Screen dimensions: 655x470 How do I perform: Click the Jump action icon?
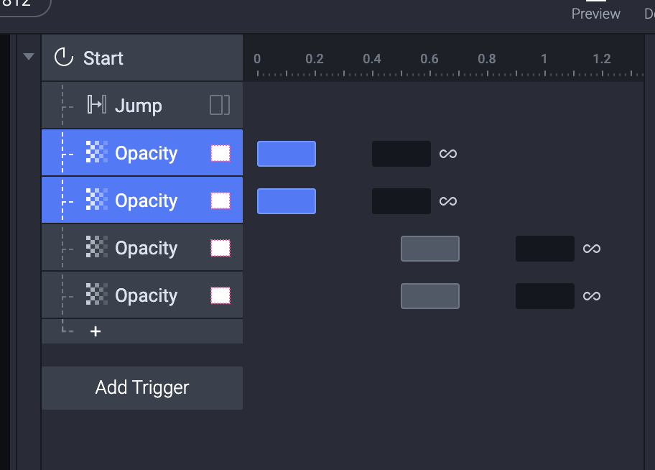click(x=96, y=106)
